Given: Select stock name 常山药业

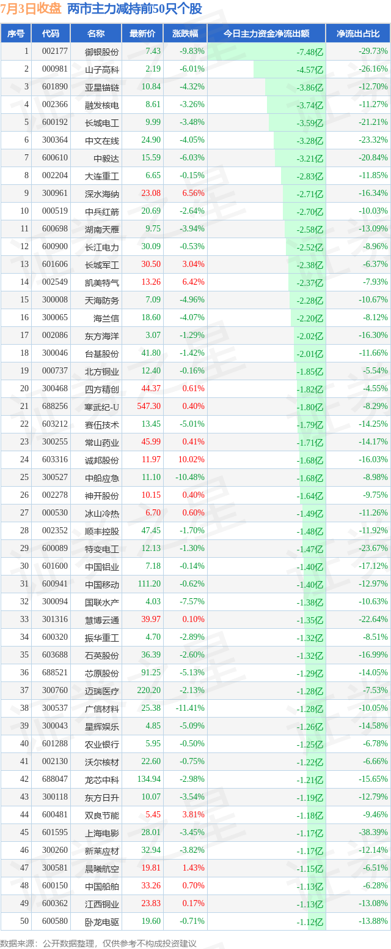Looking at the screenshot, I should (x=102, y=442).
